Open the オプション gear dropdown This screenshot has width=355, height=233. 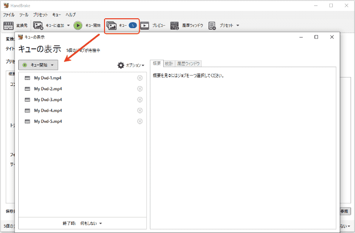131,65
